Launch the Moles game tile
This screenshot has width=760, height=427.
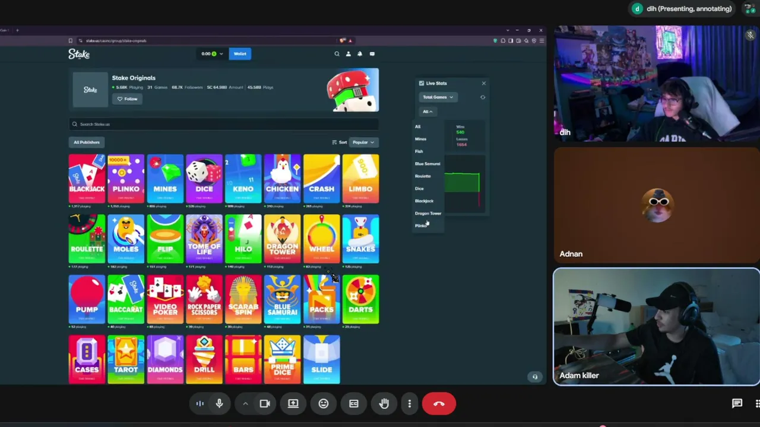coord(126,239)
